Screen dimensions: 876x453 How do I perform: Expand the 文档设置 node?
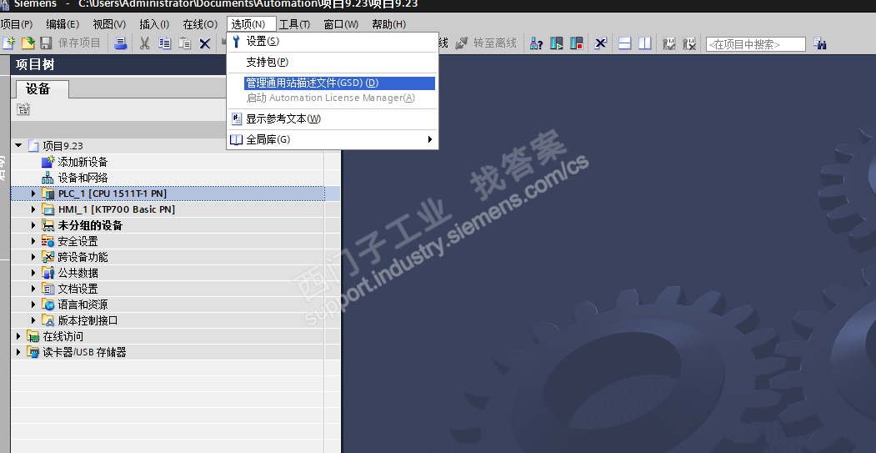(x=33, y=289)
